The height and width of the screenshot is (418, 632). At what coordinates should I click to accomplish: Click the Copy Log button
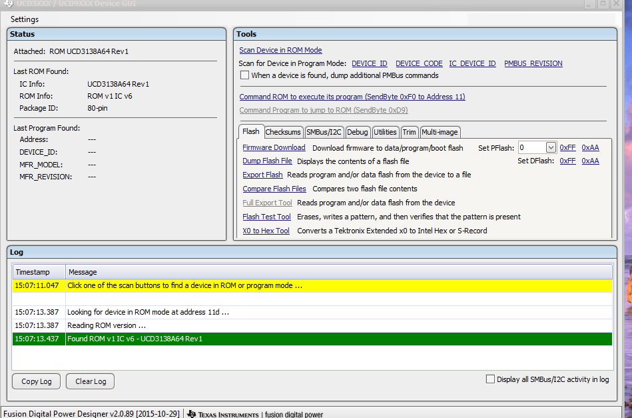tap(36, 381)
